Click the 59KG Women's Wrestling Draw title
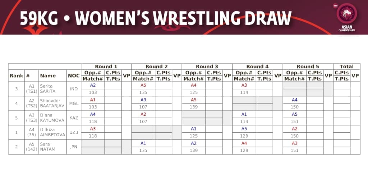 point(155,19)
